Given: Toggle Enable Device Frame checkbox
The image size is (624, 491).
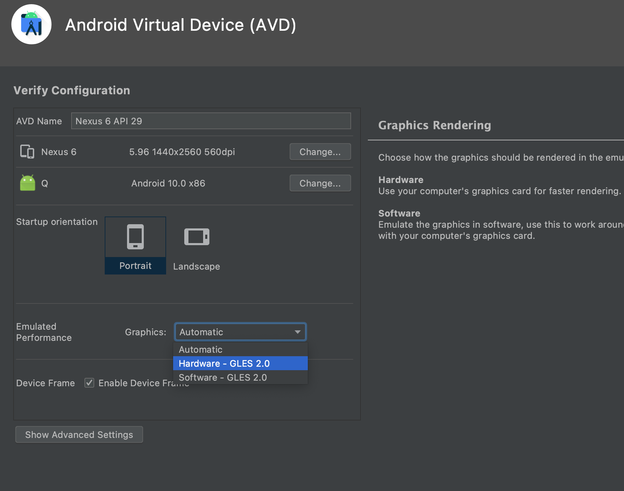Looking at the screenshot, I should click(89, 383).
